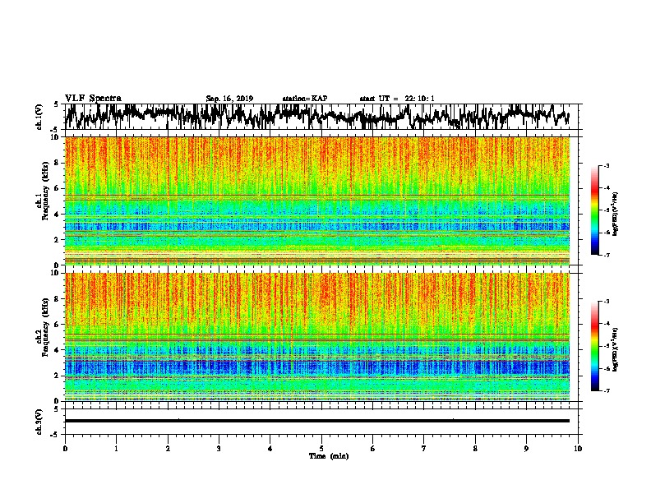Click the ch.1 spectrogram color scale bar

(595, 210)
